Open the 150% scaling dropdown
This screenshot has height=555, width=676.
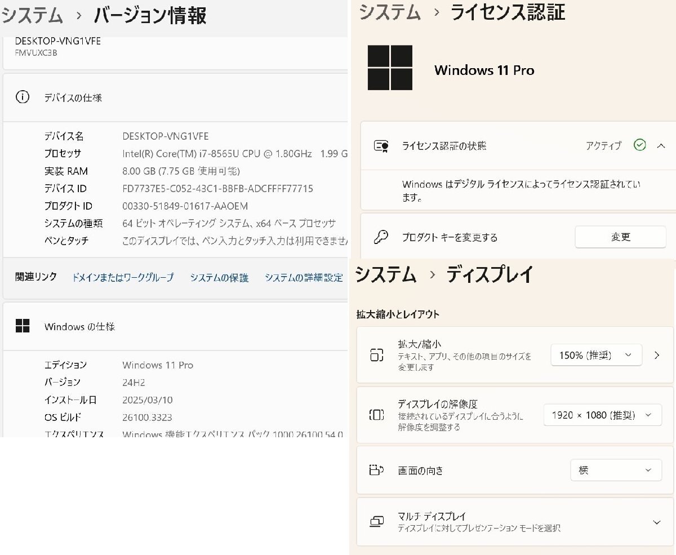[x=595, y=354]
